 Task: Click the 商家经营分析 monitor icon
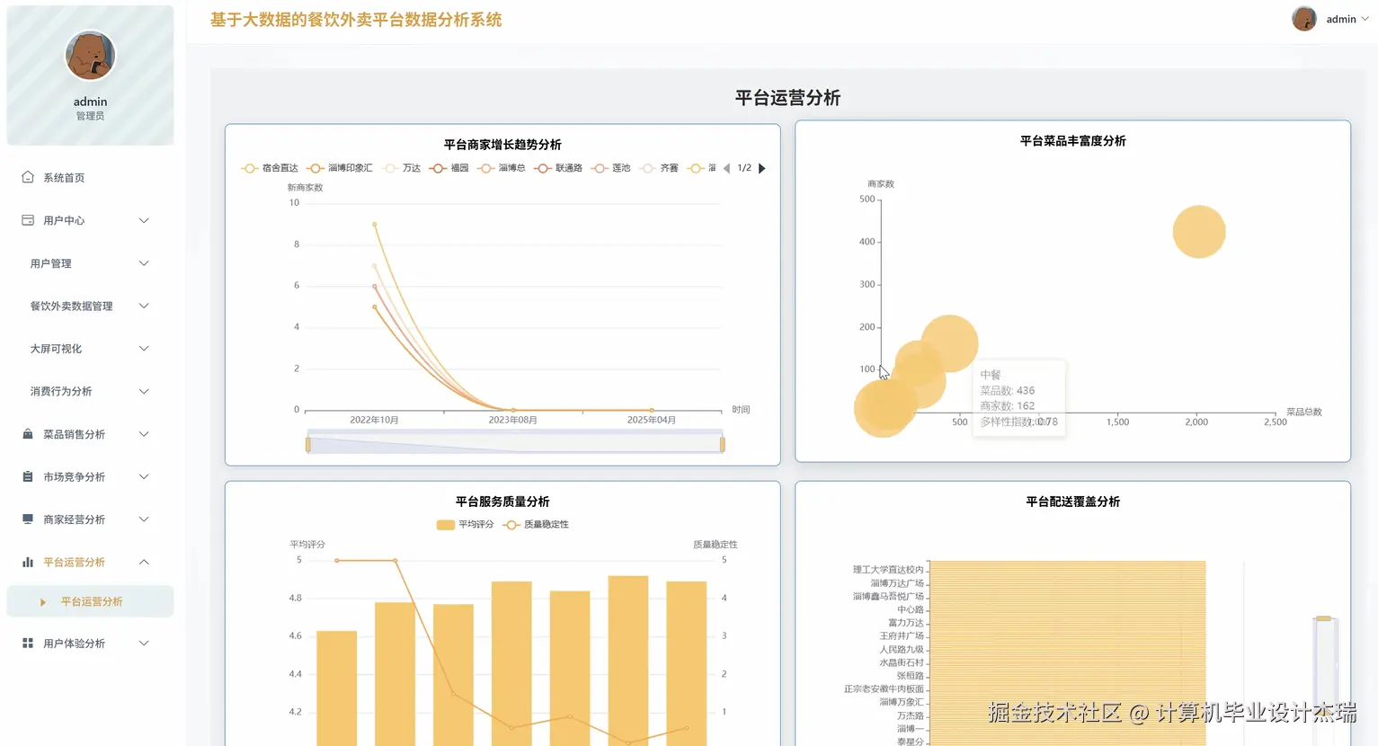[27, 520]
